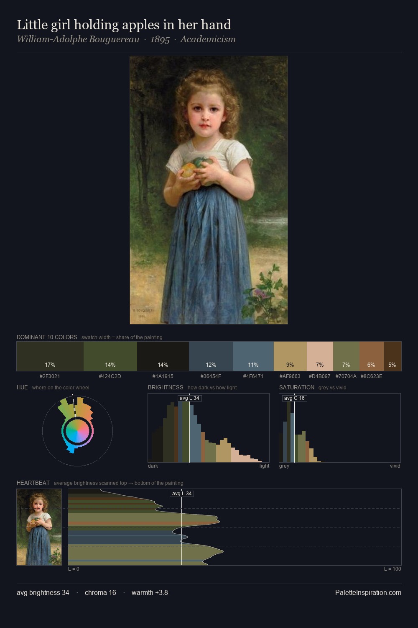Click the "dark" axis label under Brightness
418x628 pixels.
coord(153,466)
